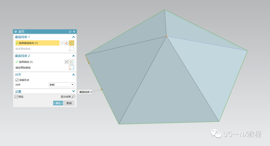This screenshot has height=146, width=270.
Task: Expand the 设置 section
Action: point(73,91)
